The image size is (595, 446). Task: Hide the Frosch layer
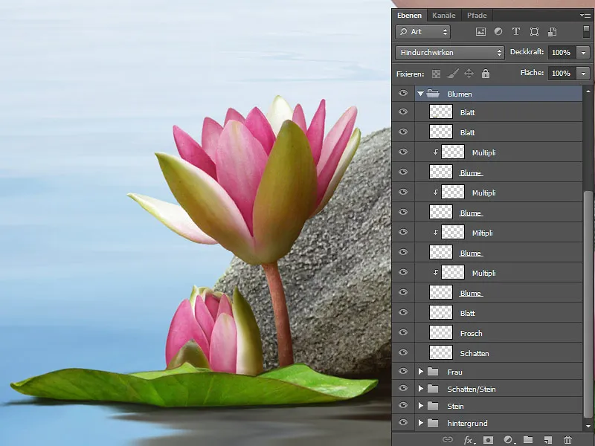pyautogui.click(x=403, y=332)
